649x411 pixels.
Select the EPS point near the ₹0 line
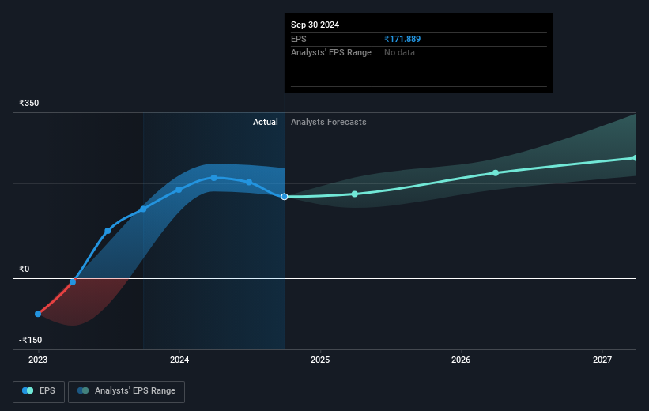pos(73,282)
